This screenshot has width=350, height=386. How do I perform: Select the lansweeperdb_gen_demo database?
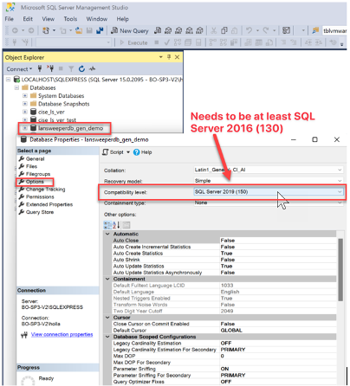70,128
